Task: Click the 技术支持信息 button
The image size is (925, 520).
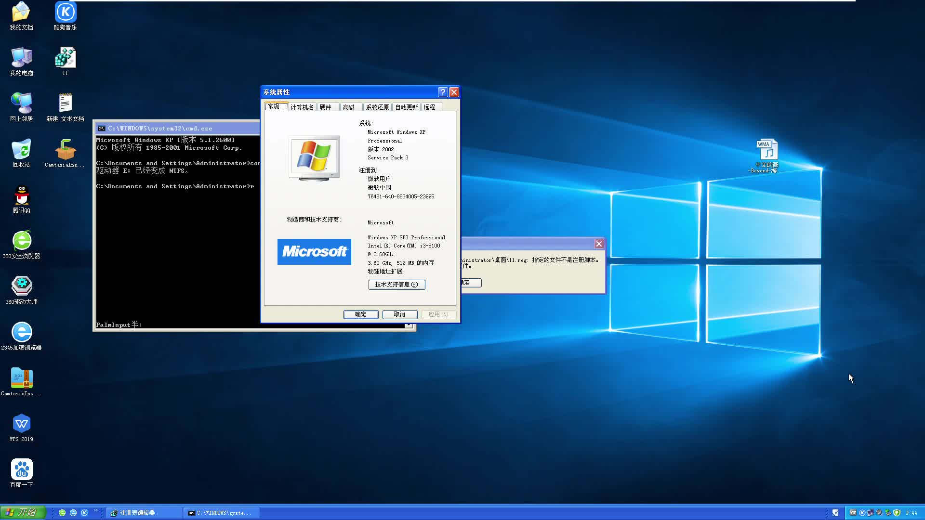Action: [x=396, y=285]
